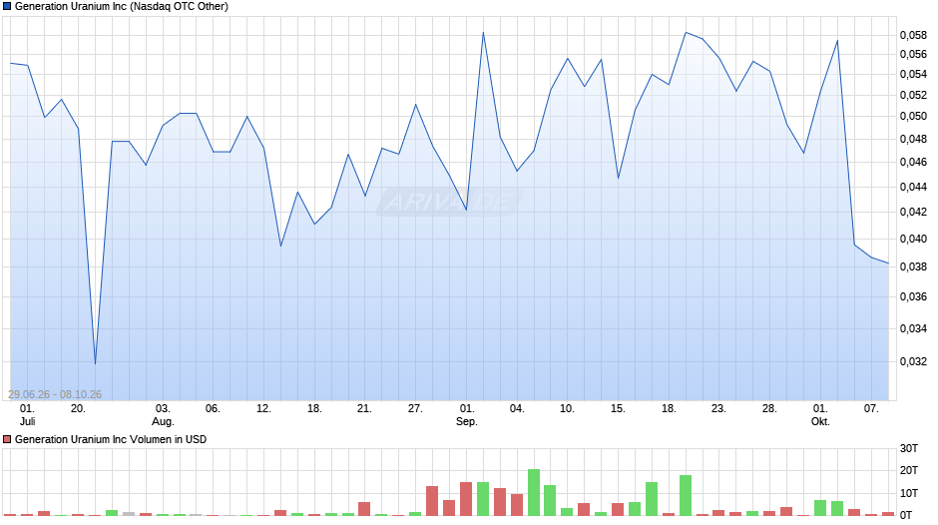The width and height of the screenshot is (938, 525).
Task: Click the 20T volume axis label
Action: pyautogui.click(x=909, y=470)
